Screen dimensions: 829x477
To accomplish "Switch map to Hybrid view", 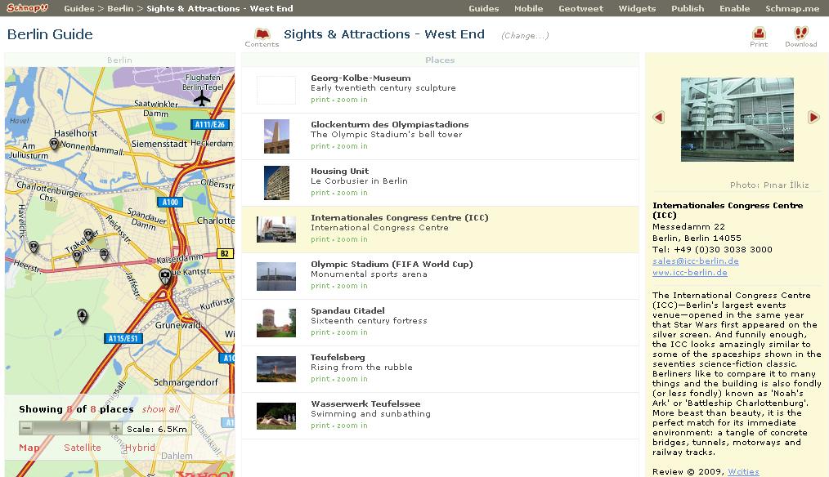I will point(140,448).
